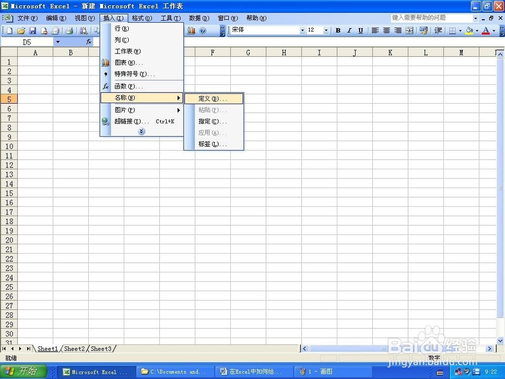Toggle Bold formatting
The image size is (505, 379).
click(x=338, y=30)
